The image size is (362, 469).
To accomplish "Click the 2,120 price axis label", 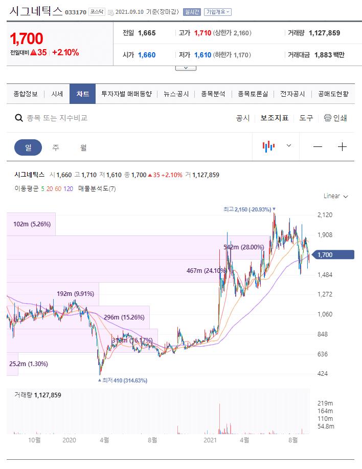I will [x=325, y=215].
